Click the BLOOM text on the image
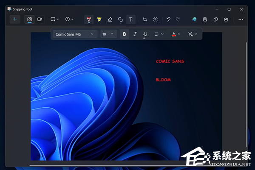The width and height of the screenshot is (255, 170). point(163,80)
